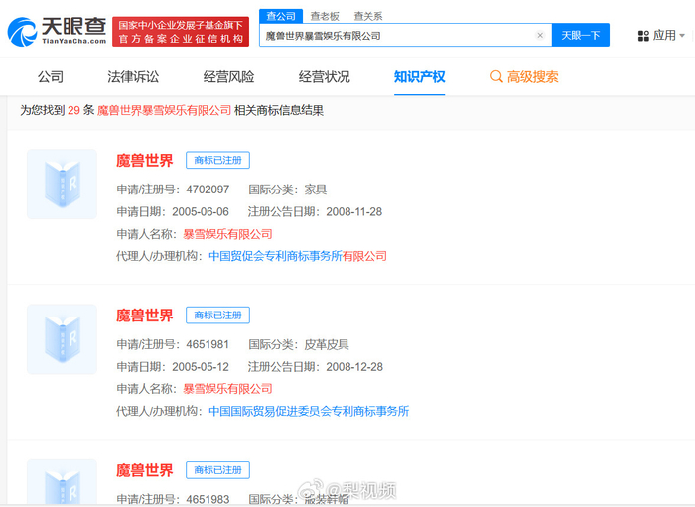
Task: Open the trademark book thumbnail for 4702097
Action: pos(62,185)
